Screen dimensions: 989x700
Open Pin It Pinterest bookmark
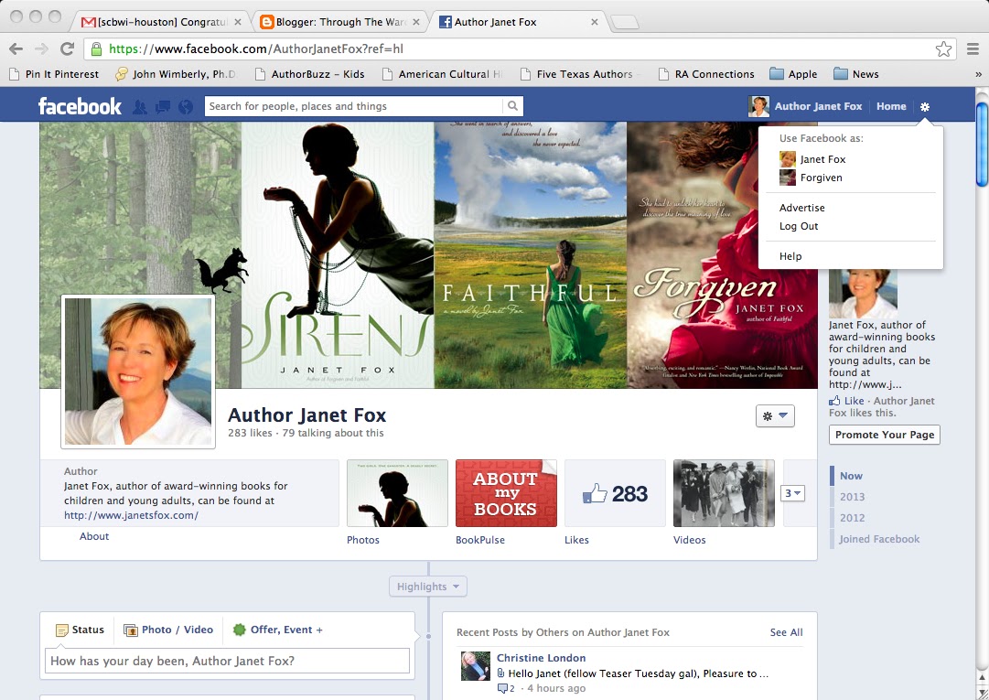tap(54, 74)
